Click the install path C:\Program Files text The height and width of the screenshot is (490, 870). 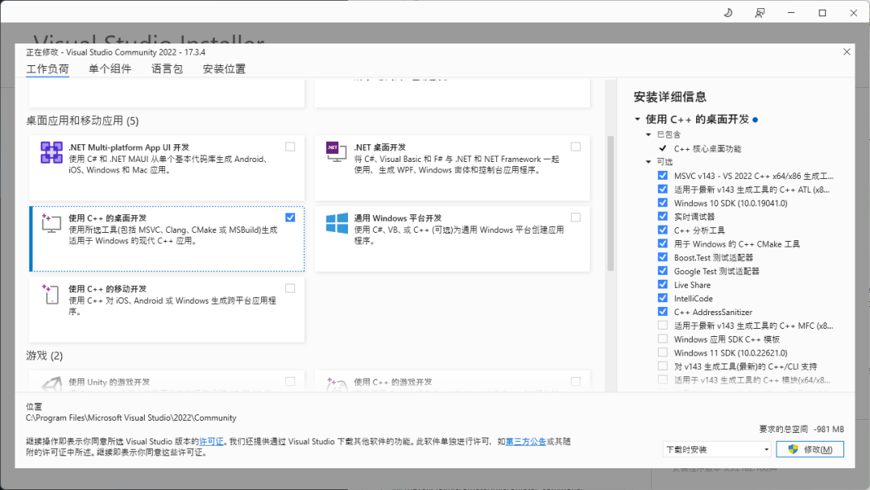click(x=131, y=417)
